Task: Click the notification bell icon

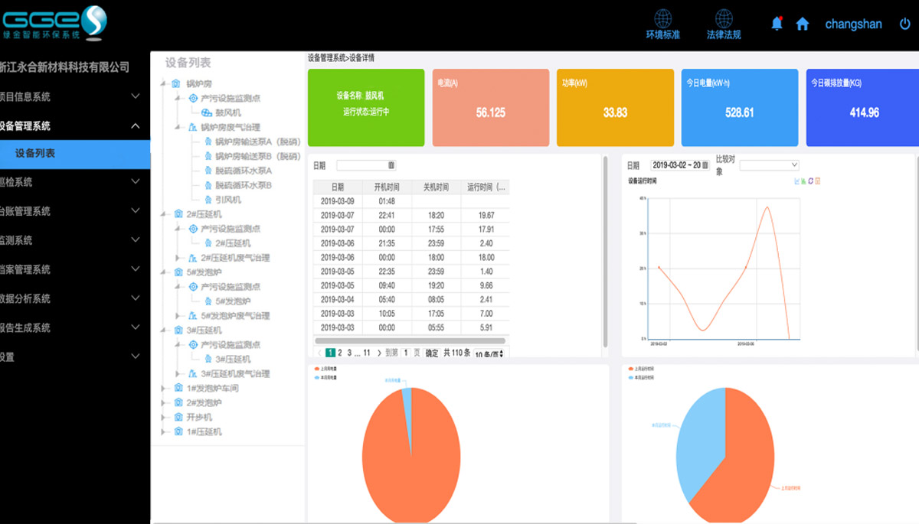Action: [777, 24]
